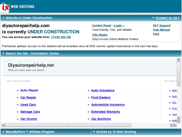
Task: Click the icon beside Website Is Under Construction
Action: (x=4, y=18)
